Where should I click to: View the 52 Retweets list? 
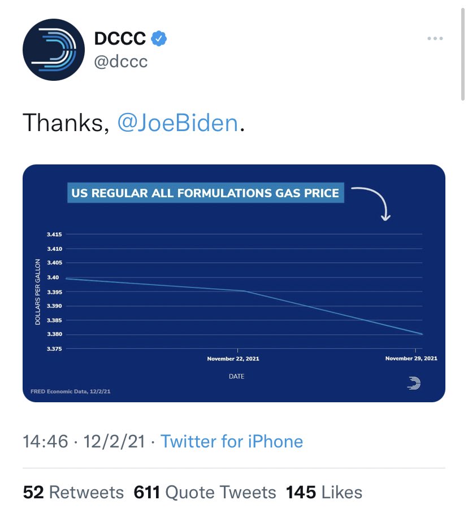(x=73, y=493)
